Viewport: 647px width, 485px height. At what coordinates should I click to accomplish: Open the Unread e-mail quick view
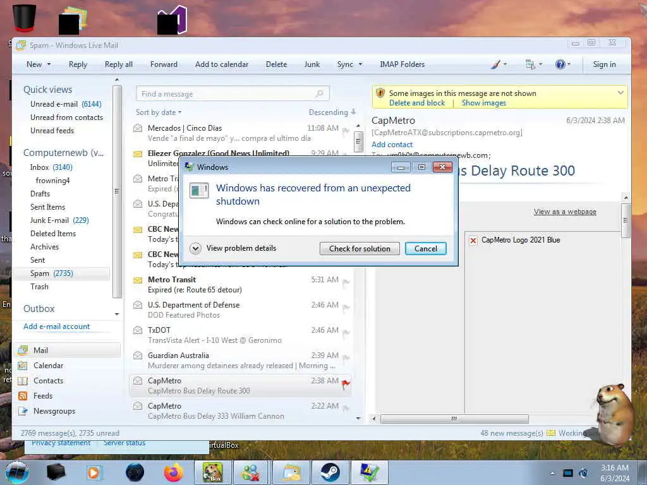[x=66, y=104]
